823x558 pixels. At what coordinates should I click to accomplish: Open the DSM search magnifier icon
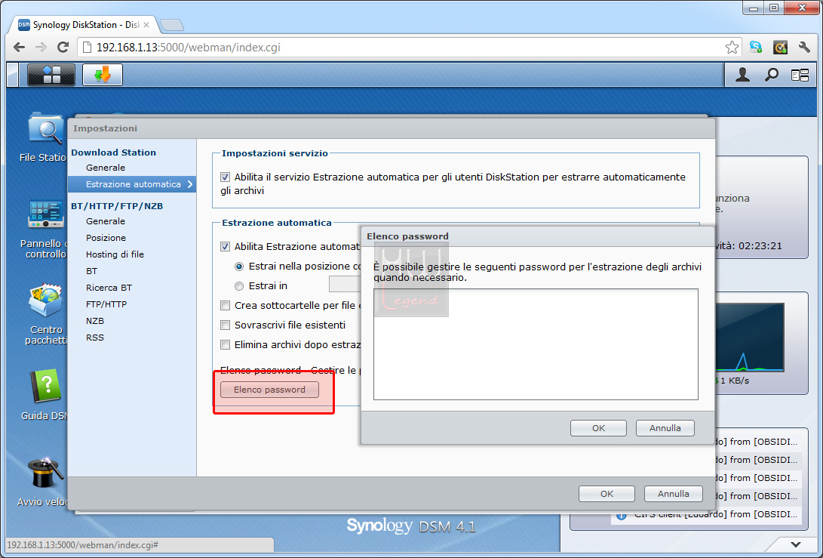point(771,75)
